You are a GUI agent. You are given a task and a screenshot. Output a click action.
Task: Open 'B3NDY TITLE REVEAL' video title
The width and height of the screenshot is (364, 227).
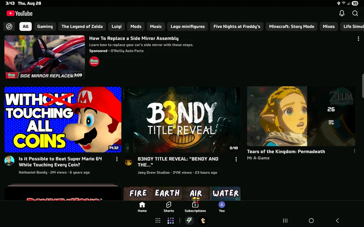(x=178, y=162)
